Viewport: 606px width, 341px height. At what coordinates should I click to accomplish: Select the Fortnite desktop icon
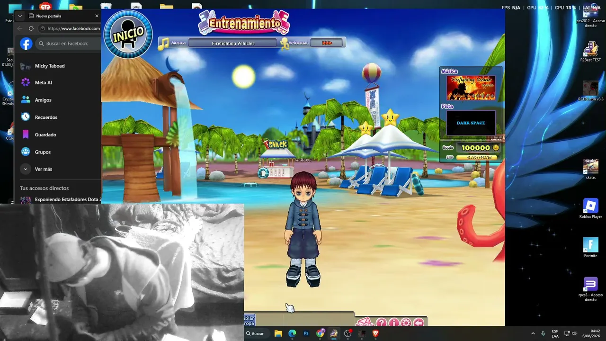[590, 248]
